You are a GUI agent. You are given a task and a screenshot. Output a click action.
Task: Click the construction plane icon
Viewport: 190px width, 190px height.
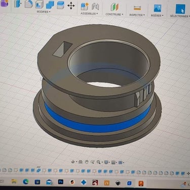[x=115, y=8]
